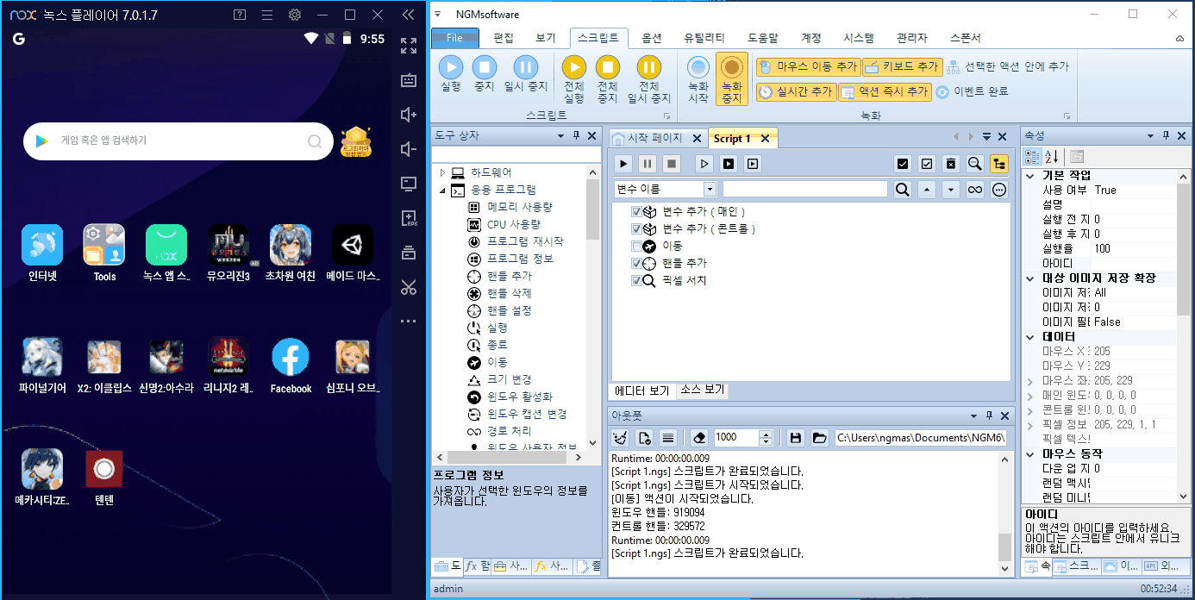This screenshot has height=600, width=1195.
Task: Open the 스폰서 tab
Action: pyautogui.click(x=965, y=38)
